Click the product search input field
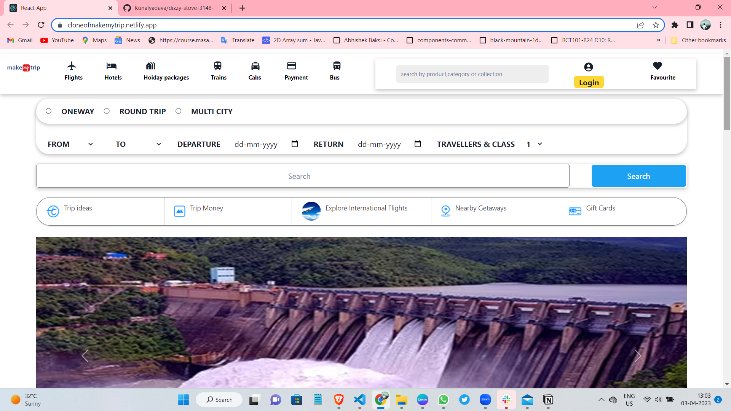The height and width of the screenshot is (411, 731). [x=472, y=74]
